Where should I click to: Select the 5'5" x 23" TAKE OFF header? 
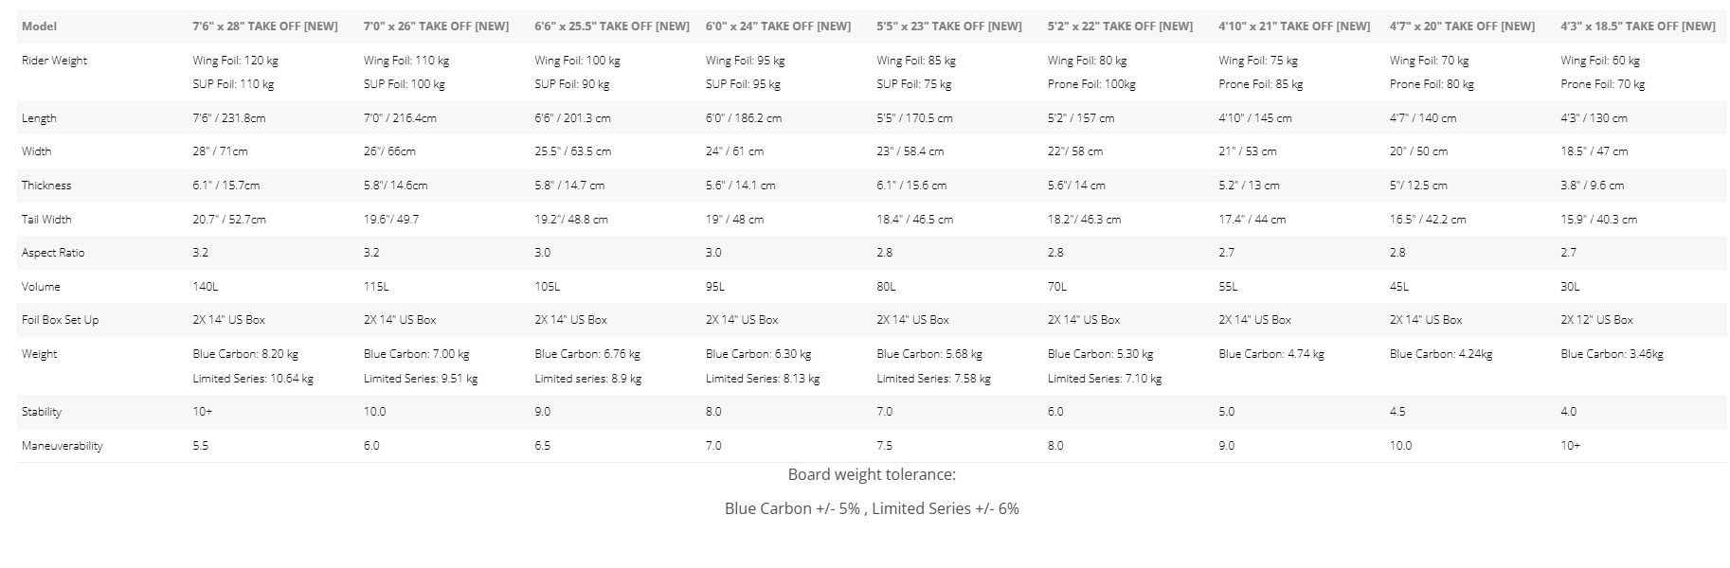click(949, 27)
